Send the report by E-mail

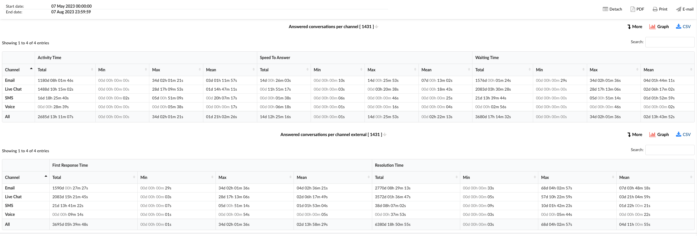[x=685, y=9]
